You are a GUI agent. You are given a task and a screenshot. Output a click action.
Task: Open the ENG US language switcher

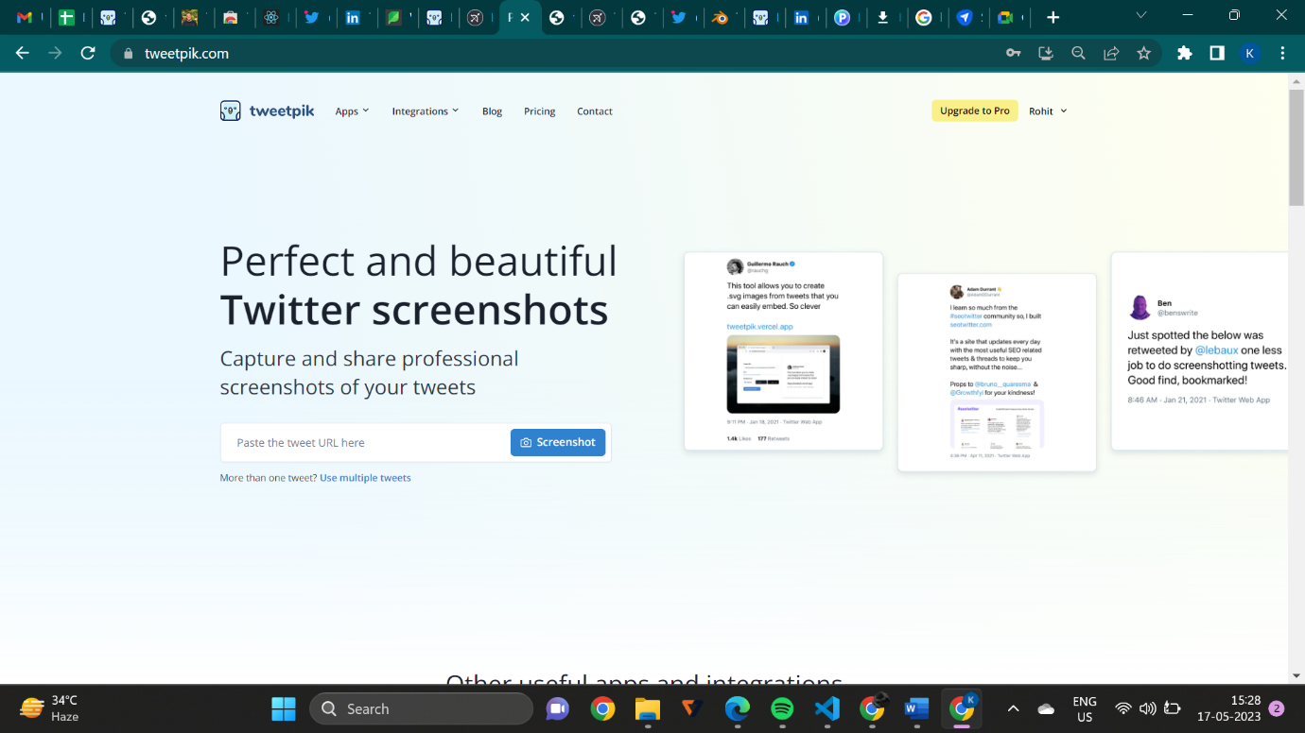point(1085,708)
